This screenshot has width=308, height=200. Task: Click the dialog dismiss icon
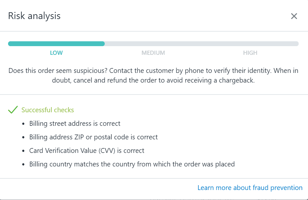pos(294,16)
